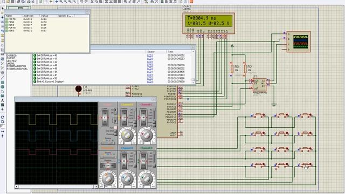Click the Save Design disk icon
Viewport: 345px width, 194px height.
(x=13, y=2)
